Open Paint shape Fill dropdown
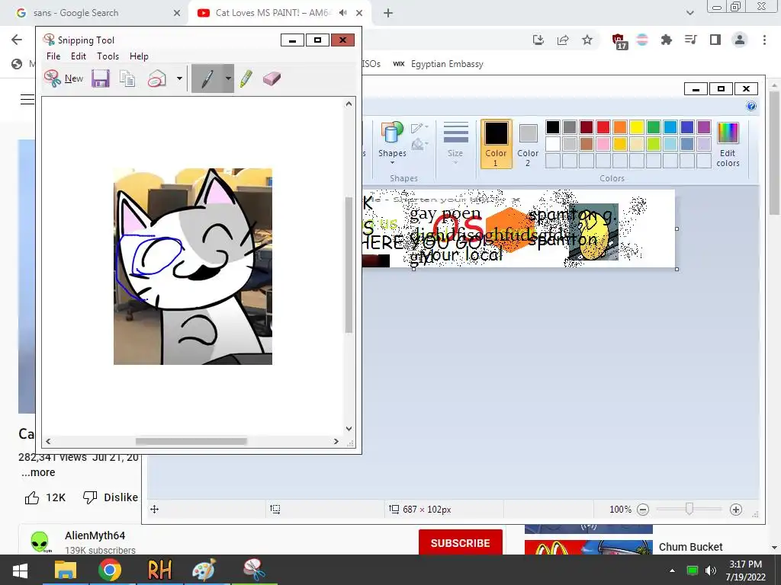Image resolution: width=781 pixels, height=585 pixels. click(419, 145)
